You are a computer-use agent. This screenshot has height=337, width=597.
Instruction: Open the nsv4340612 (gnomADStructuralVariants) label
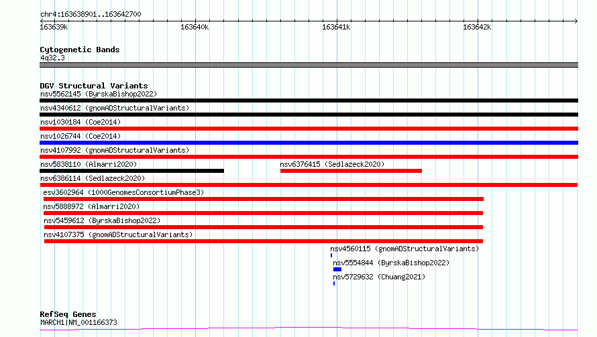tap(115, 108)
